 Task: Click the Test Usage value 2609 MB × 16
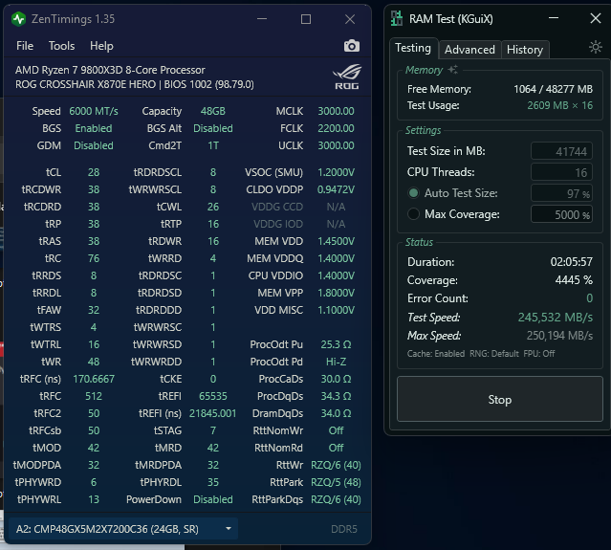[x=559, y=105]
